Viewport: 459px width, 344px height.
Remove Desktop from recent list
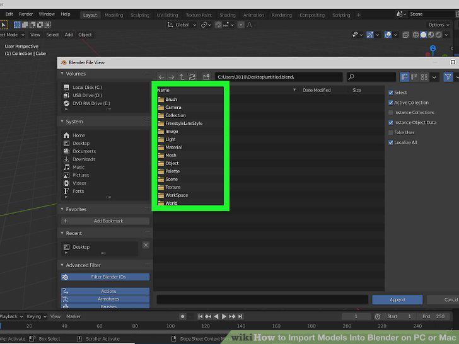click(x=146, y=245)
